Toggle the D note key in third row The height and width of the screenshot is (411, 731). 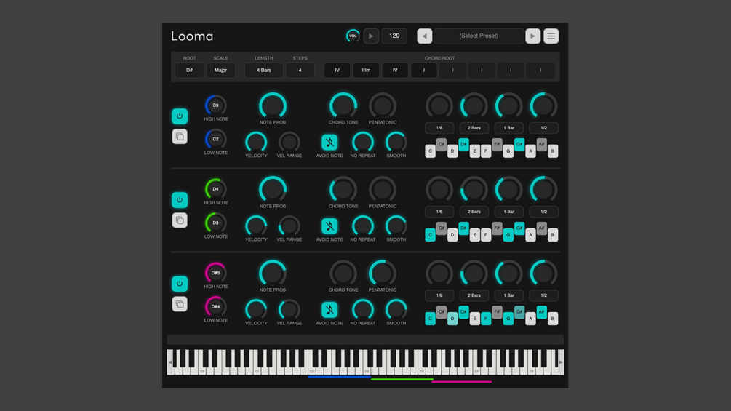452,319
